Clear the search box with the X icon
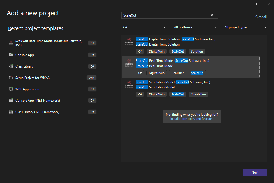Image resolution: width=274 pixels, height=183 pixels. [x=212, y=15]
